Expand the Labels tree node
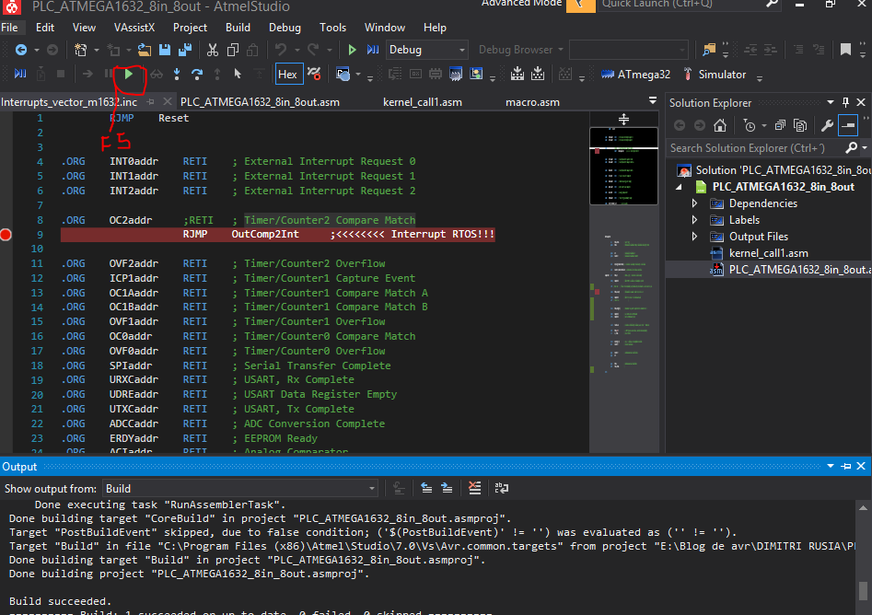 (x=694, y=220)
